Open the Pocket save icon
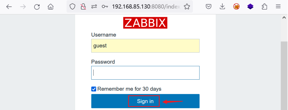The width and height of the screenshot is (288, 110). click(208, 7)
